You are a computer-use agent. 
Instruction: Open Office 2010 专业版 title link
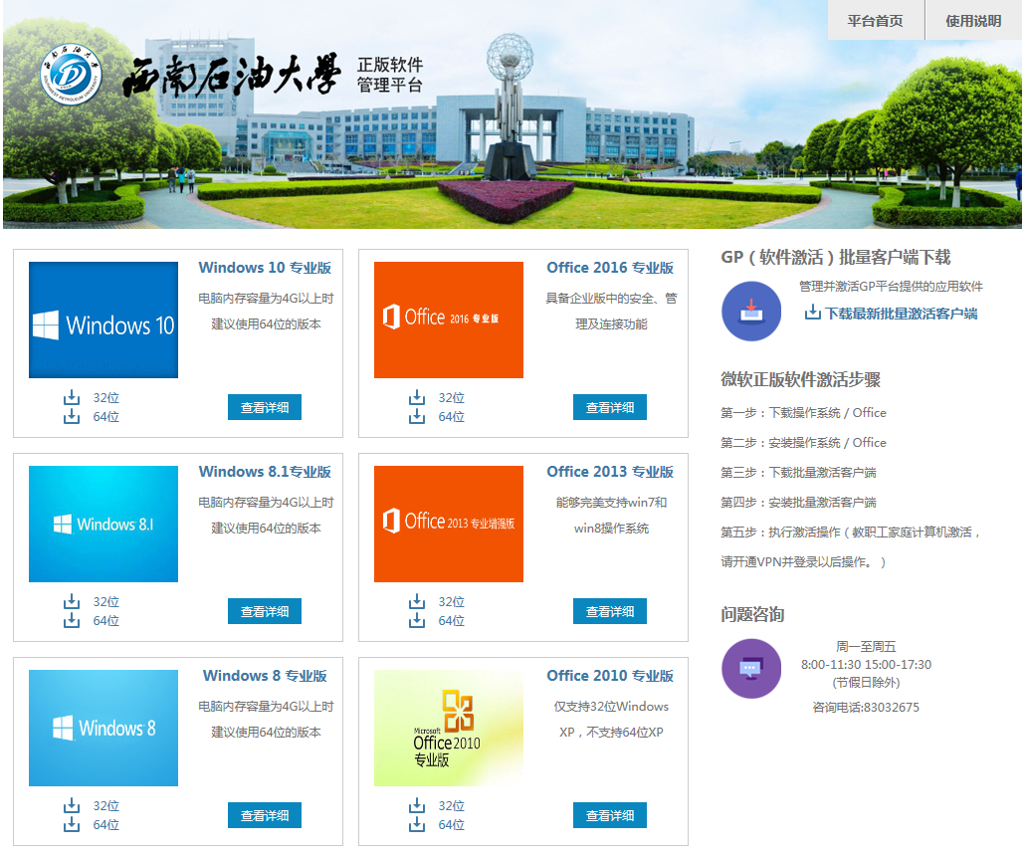pyautogui.click(x=610, y=676)
